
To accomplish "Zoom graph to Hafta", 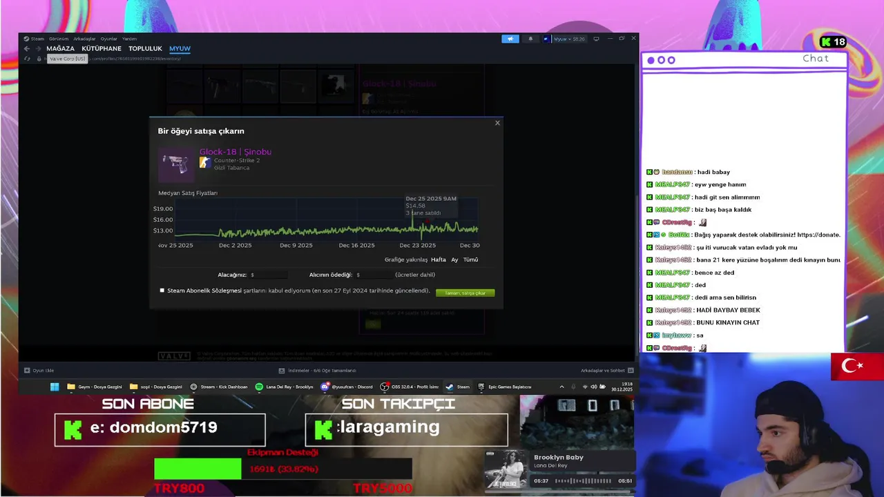I will (439, 260).
